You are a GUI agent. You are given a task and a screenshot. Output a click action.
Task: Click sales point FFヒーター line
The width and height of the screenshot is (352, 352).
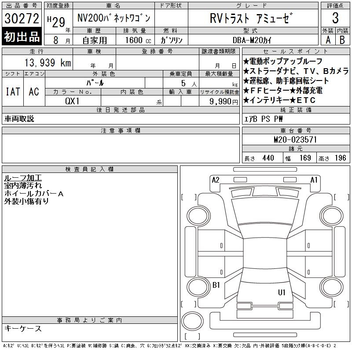click(x=283, y=90)
